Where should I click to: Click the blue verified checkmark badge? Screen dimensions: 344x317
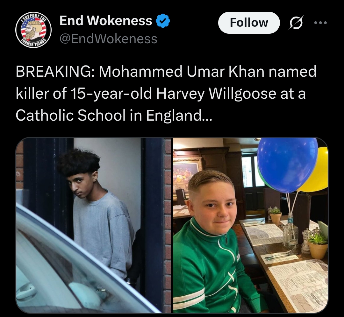point(163,21)
